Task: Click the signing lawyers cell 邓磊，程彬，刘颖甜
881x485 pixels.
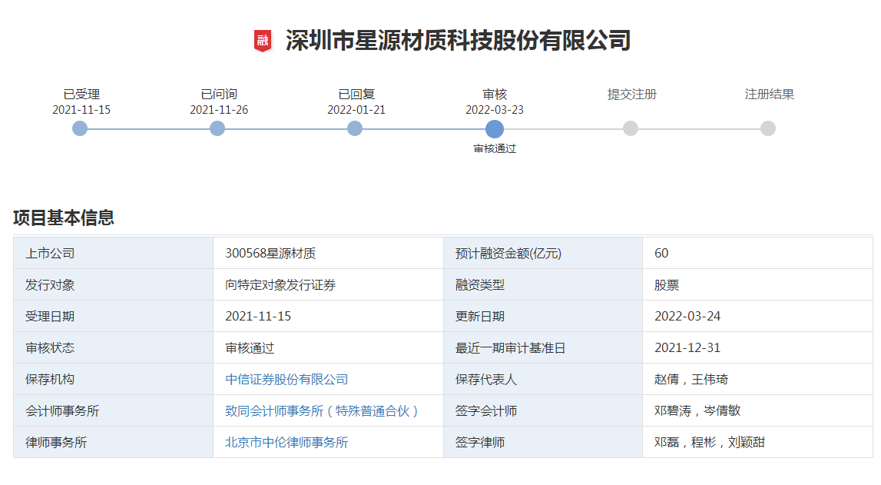Action: click(709, 443)
